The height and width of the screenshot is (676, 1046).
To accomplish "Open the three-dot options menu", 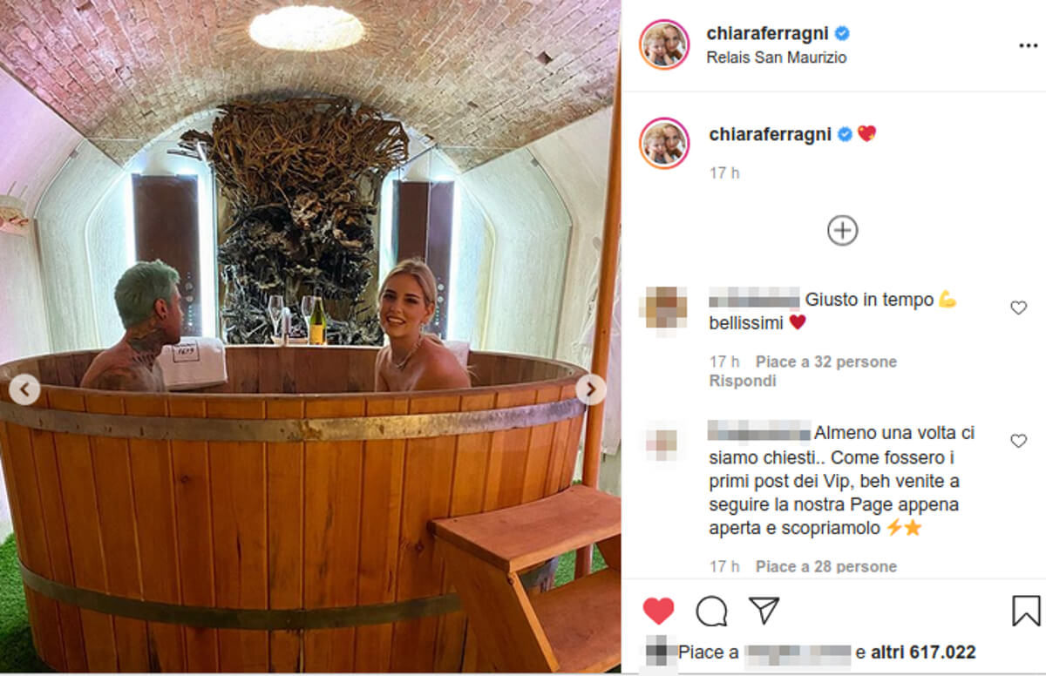I will pos(1028,45).
